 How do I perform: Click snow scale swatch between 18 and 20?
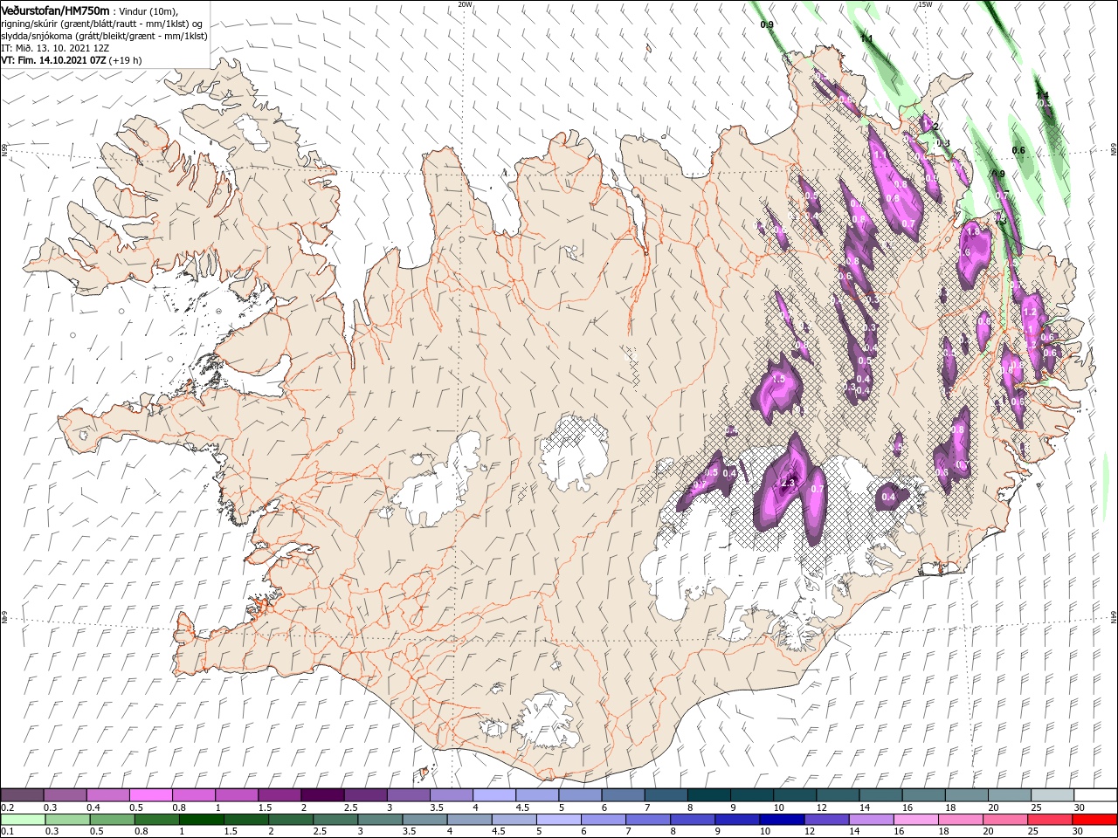point(967,795)
